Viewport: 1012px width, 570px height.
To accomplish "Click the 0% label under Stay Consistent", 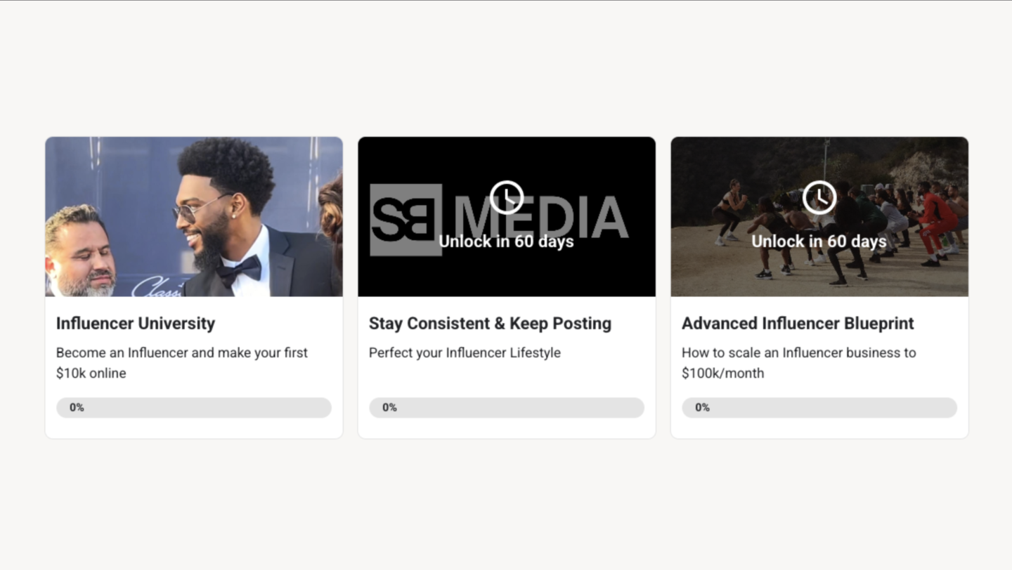I will [389, 408].
